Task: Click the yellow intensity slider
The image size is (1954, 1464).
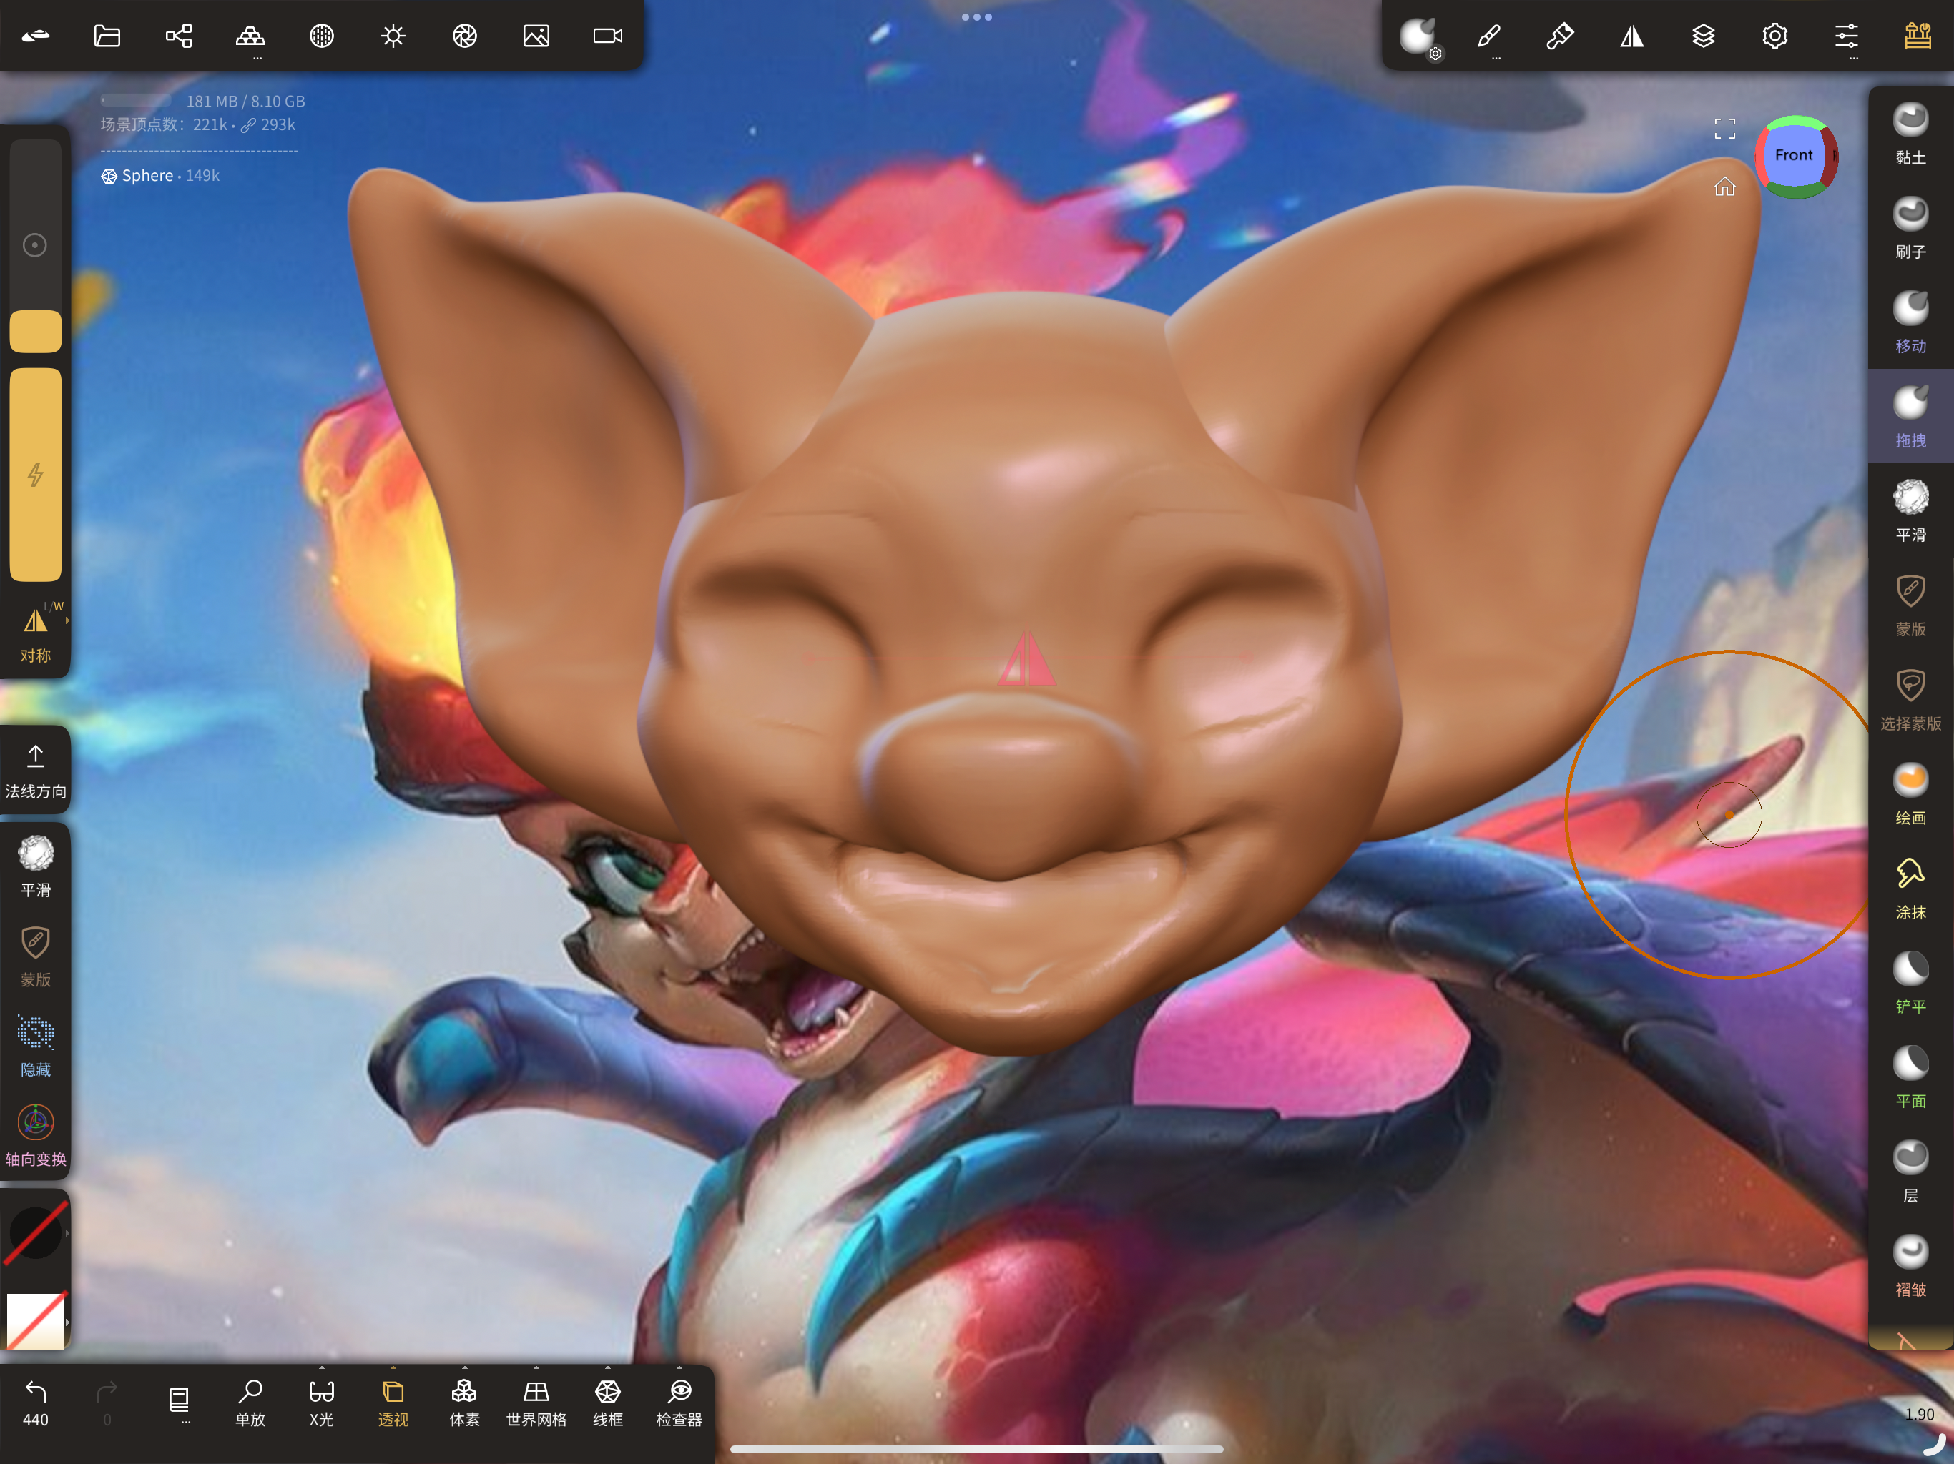Action: (x=35, y=475)
